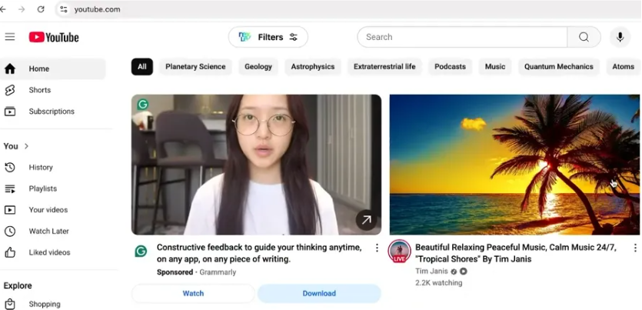Screen dimensions: 642x310
Task: Click the Home sidebar icon
Action: 10,68
